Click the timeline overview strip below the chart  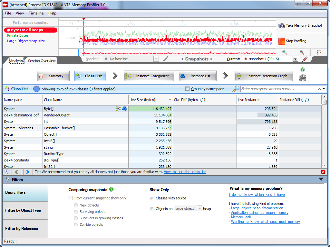point(177,52)
